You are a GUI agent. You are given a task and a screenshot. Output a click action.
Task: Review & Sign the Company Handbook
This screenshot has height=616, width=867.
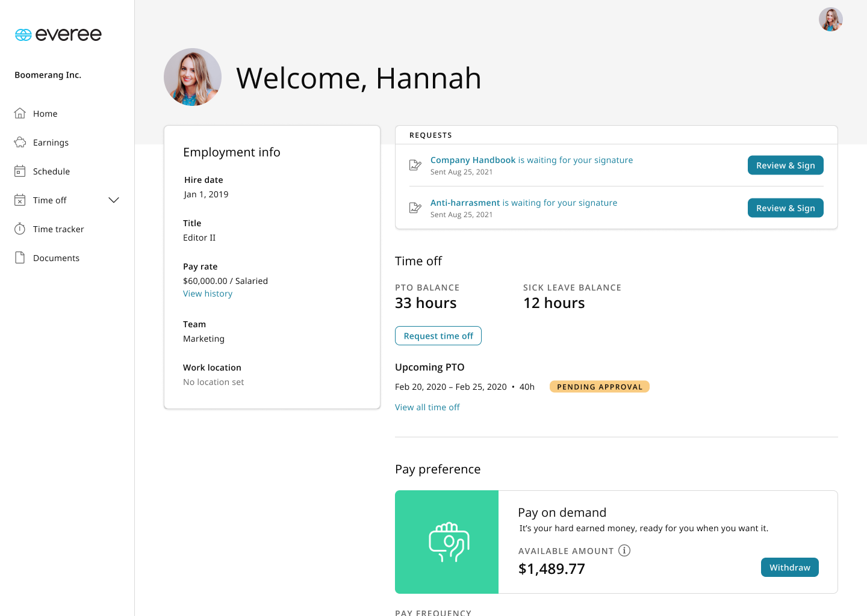point(785,165)
